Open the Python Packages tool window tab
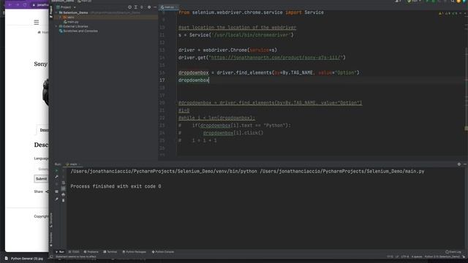The height and width of the screenshot is (263, 468). coord(135,252)
